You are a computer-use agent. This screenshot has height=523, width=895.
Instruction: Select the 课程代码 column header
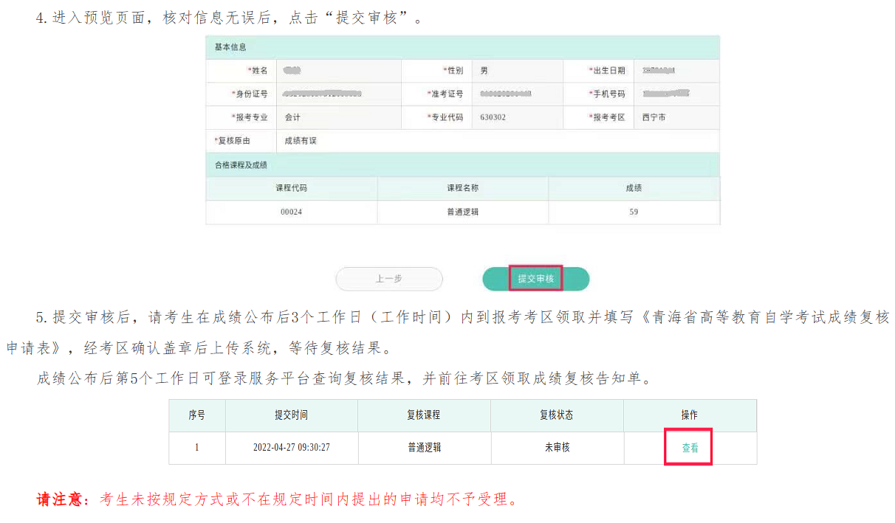tap(291, 189)
